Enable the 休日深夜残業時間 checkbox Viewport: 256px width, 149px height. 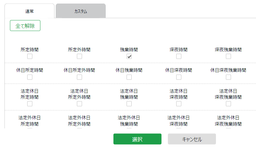tap(228, 77)
